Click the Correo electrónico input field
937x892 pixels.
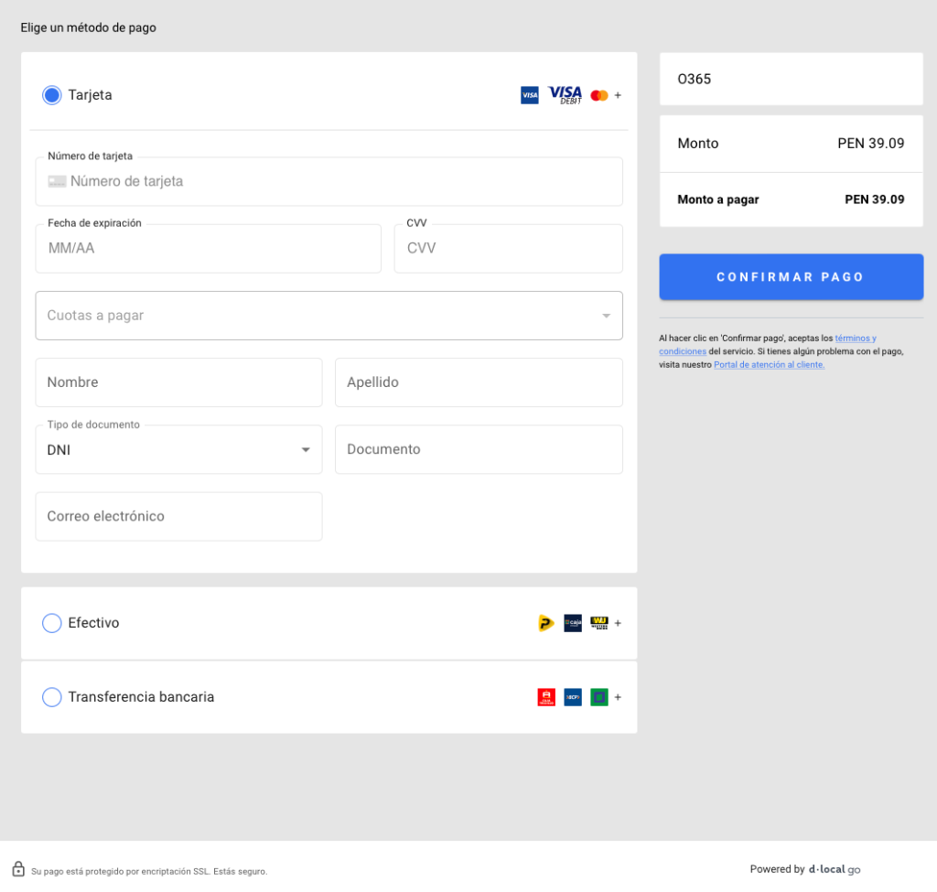178,517
